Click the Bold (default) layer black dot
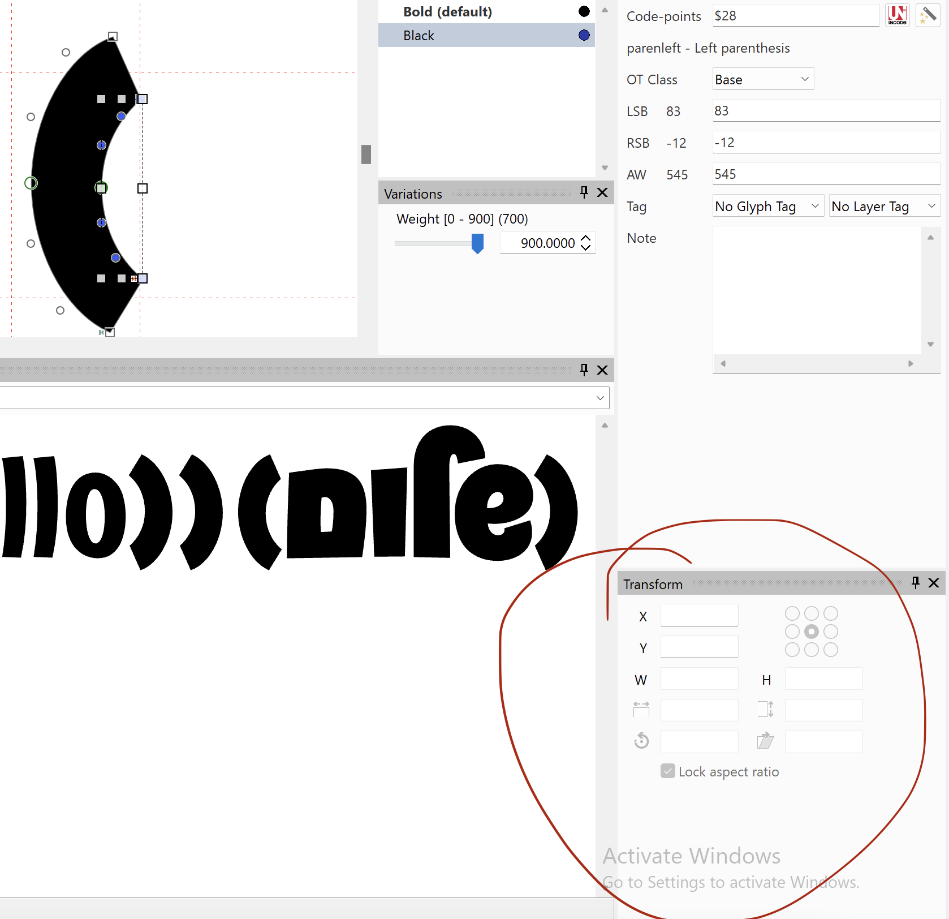The width and height of the screenshot is (949, 919). [x=584, y=11]
